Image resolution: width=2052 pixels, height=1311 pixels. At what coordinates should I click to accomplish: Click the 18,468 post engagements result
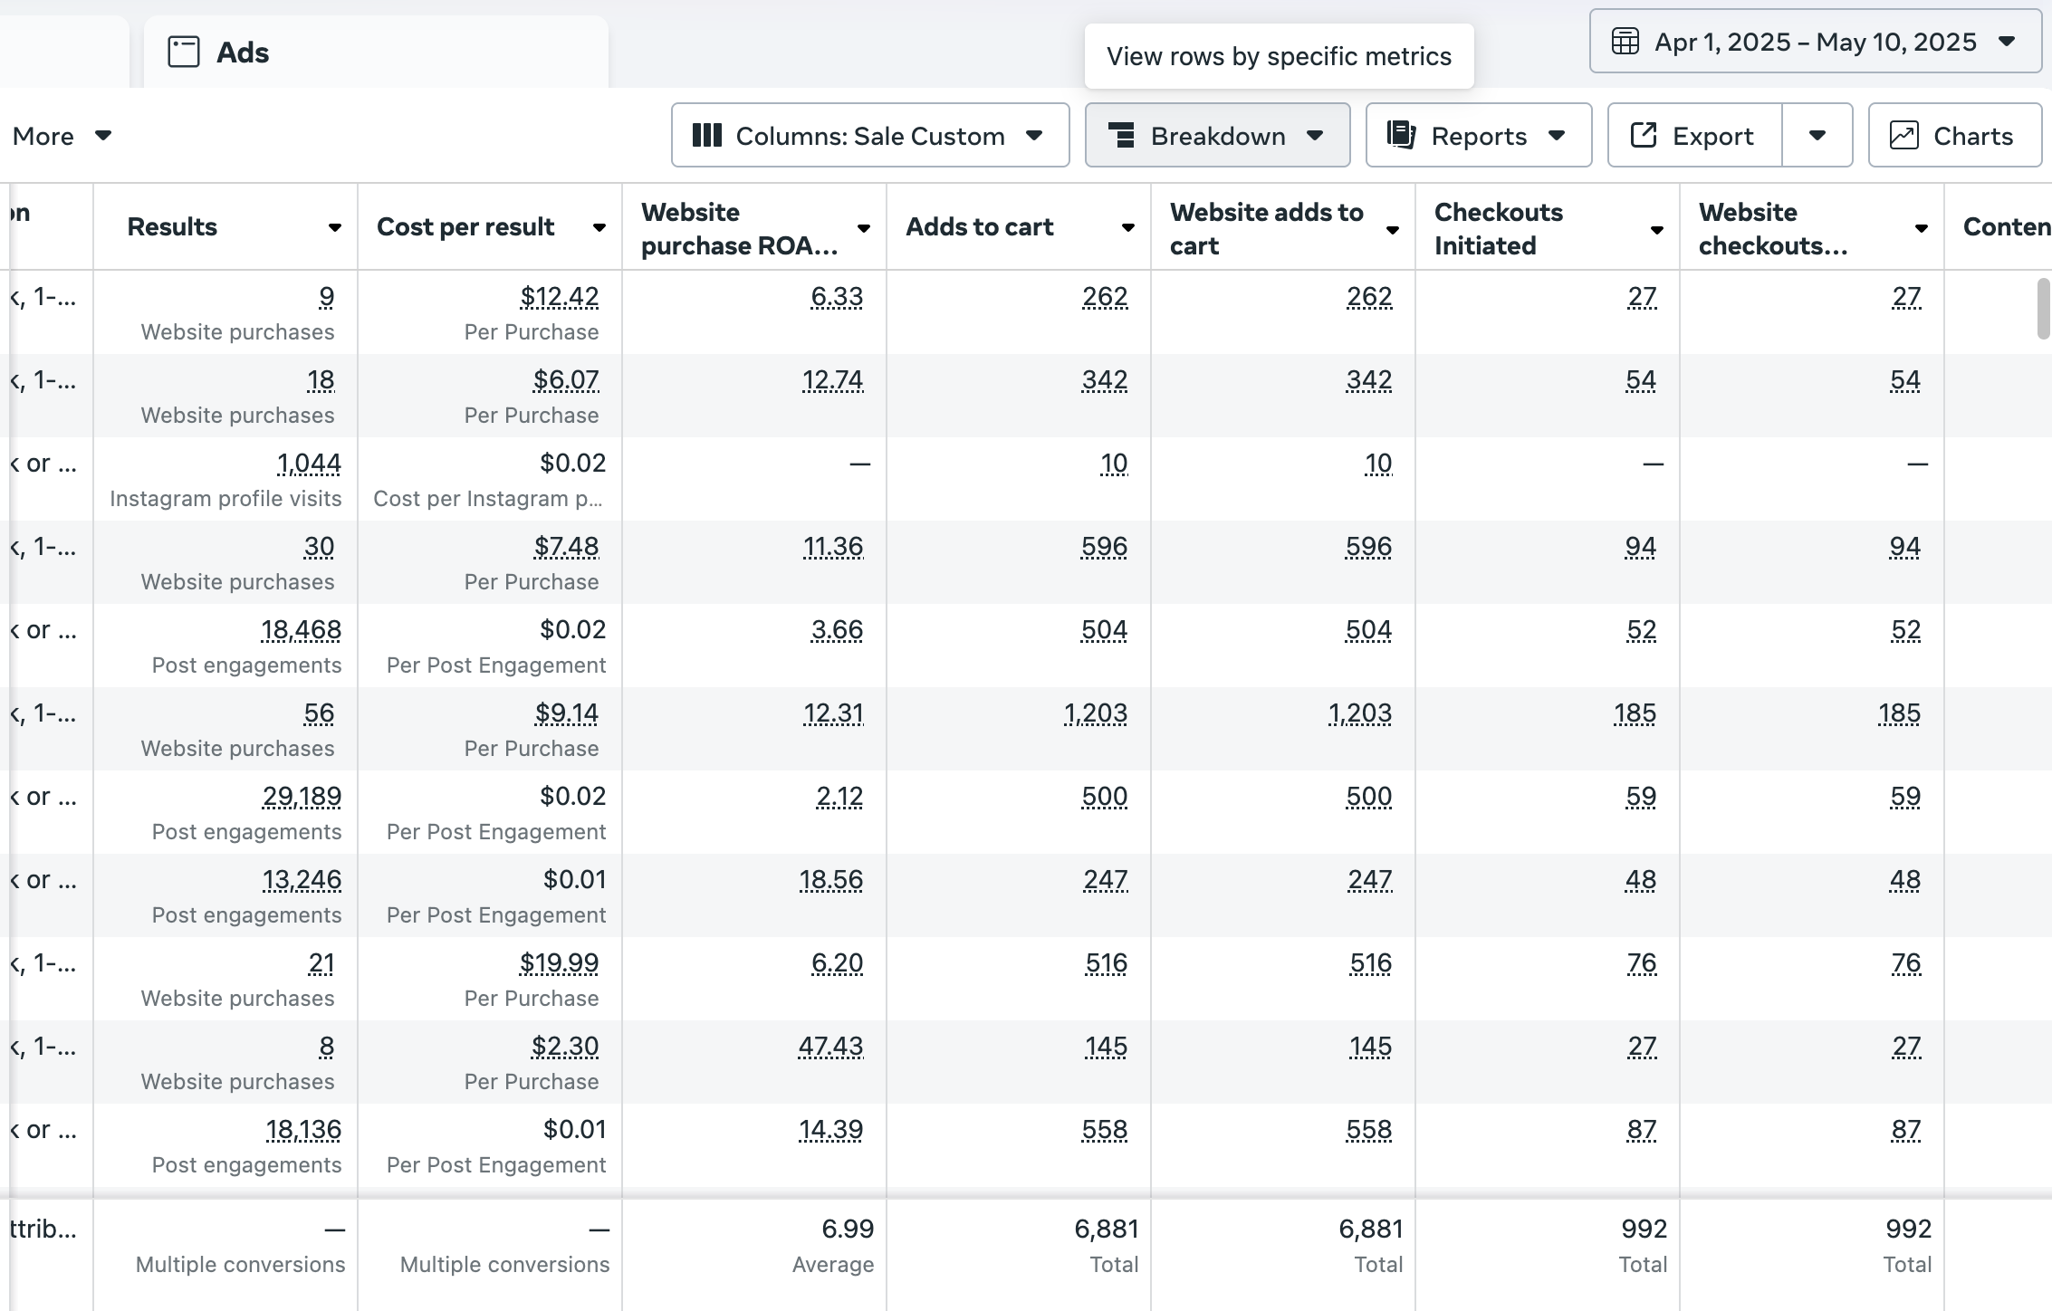point(301,630)
